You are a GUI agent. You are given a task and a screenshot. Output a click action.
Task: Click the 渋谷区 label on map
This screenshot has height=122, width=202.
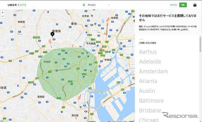47,62
